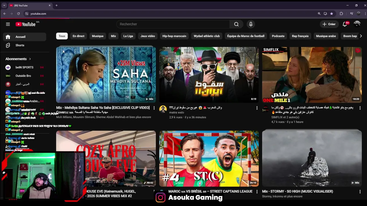The width and height of the screenshot is (367, 206).
Task: Open Mix - Mehdiya Sultana Saha title link
Action: 103,110
